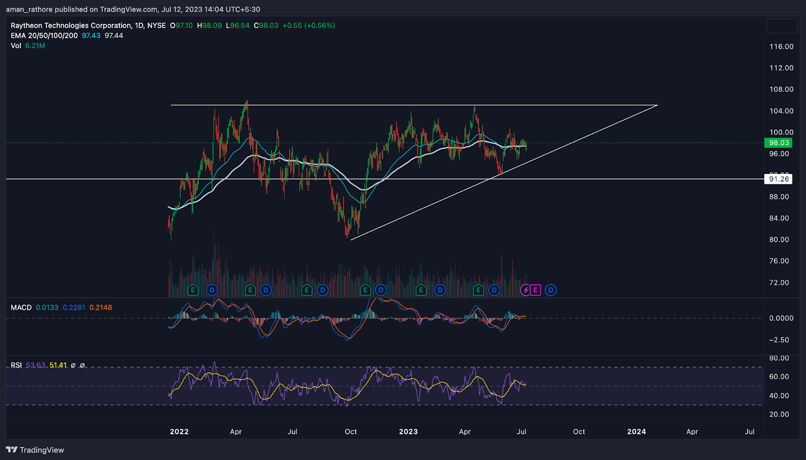806x460 pixels.
Task: Click the dividend D marker for August 2022
Action: 323,290
